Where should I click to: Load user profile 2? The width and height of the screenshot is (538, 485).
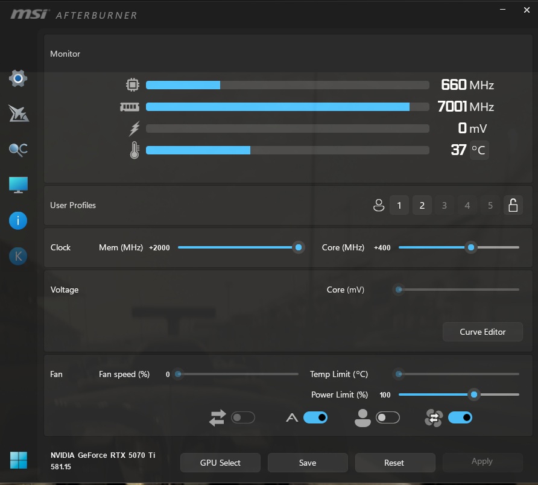[x=422, y=205]
